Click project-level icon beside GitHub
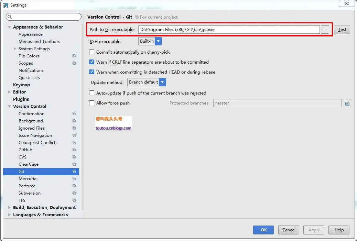Screen dimensions: 357x241 point(74,150)
